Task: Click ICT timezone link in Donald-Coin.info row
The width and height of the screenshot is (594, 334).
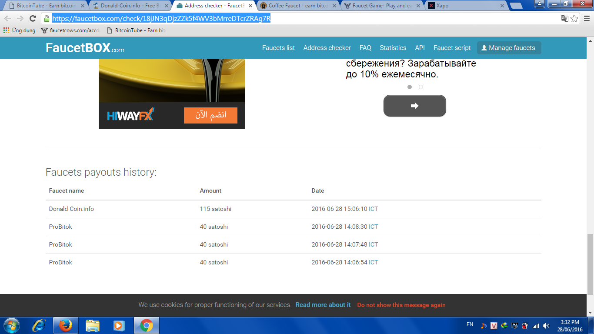Action: click(374, 209)
